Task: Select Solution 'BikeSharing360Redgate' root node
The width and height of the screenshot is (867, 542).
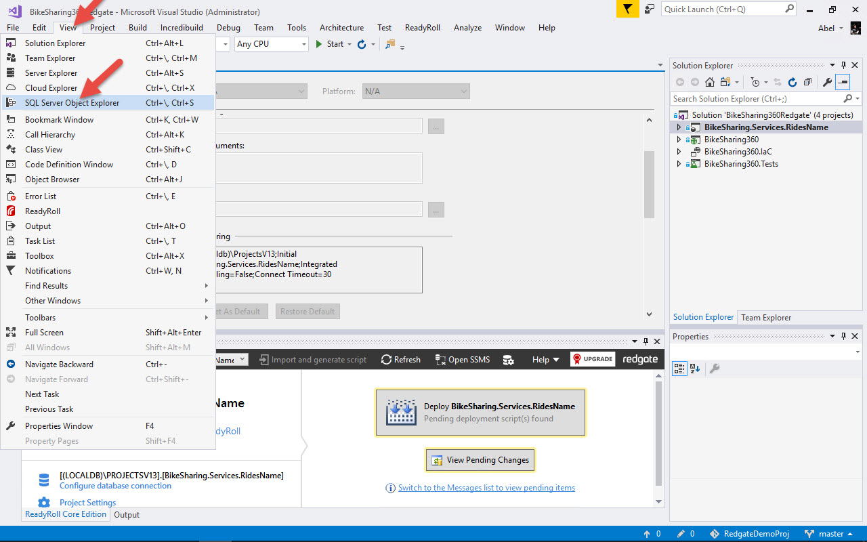Action: point(765,115)
